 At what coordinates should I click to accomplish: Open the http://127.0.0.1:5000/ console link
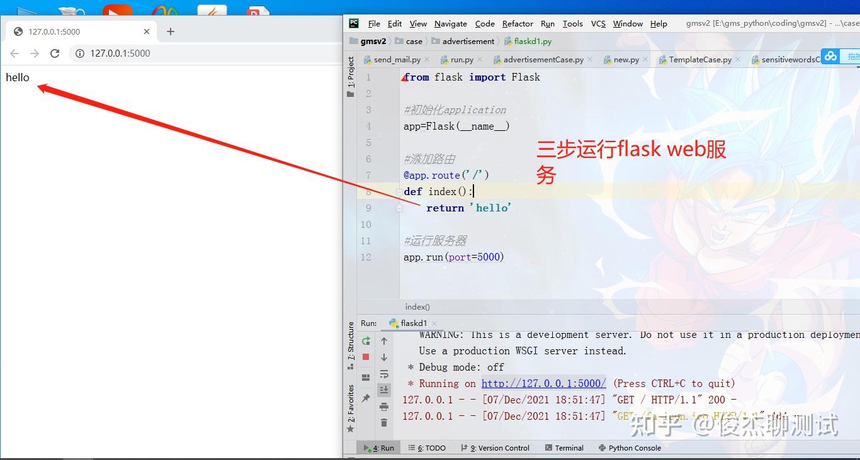544,383
